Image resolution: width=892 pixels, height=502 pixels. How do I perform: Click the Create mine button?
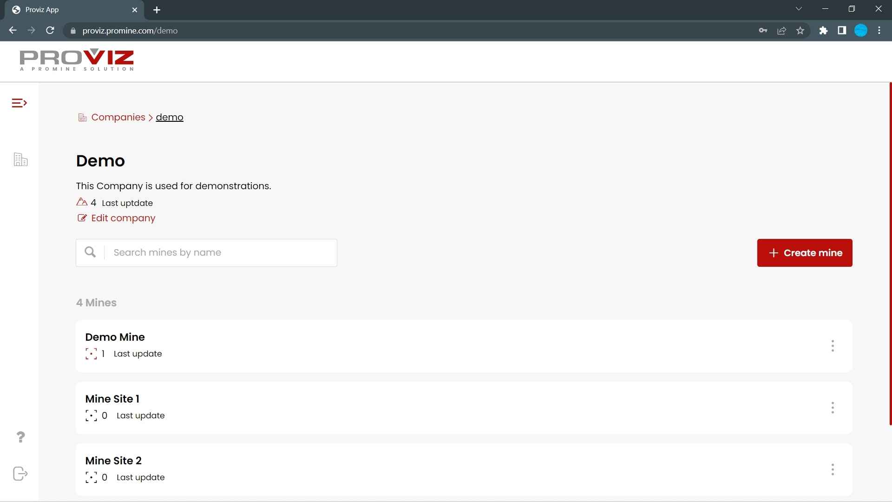point(804,252)
